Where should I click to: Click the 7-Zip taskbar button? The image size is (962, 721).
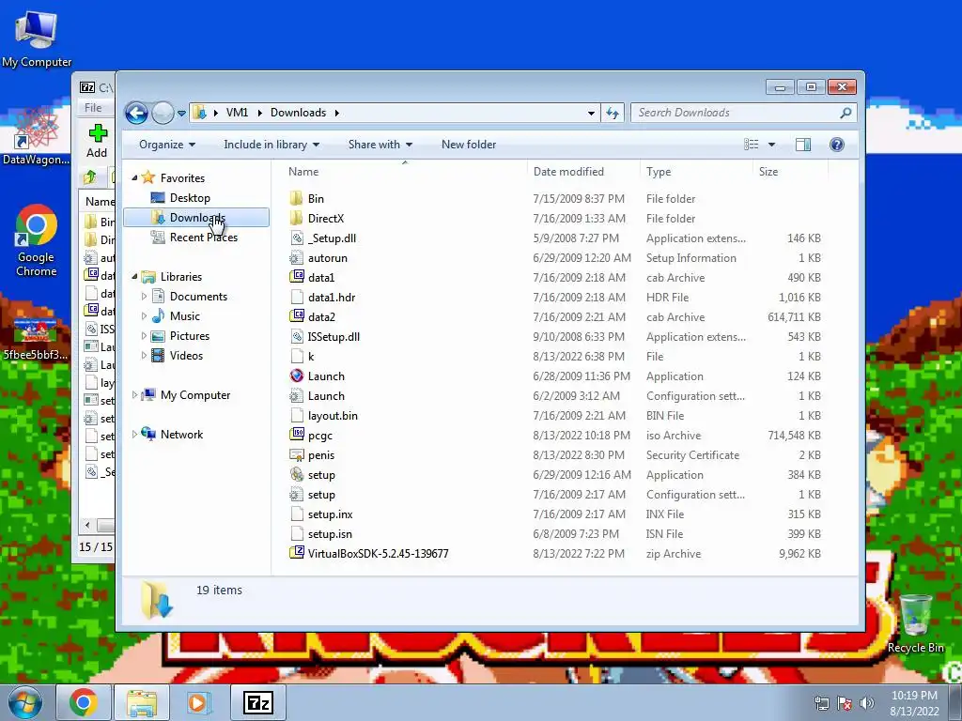257,702
